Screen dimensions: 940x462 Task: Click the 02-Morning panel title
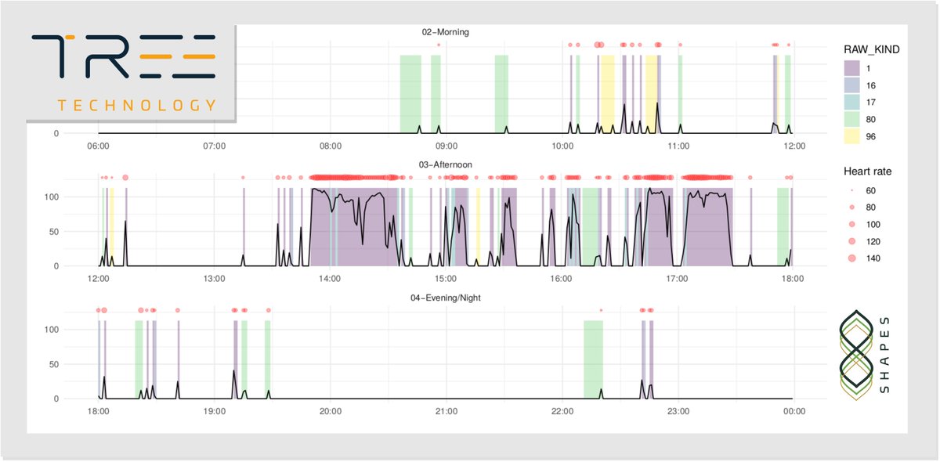click(446, 32)
